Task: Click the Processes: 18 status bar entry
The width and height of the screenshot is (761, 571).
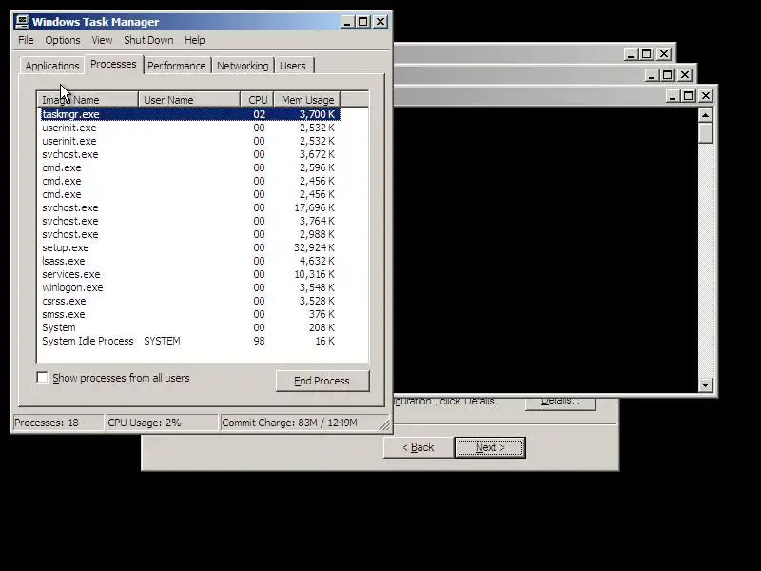Action: 58,423
